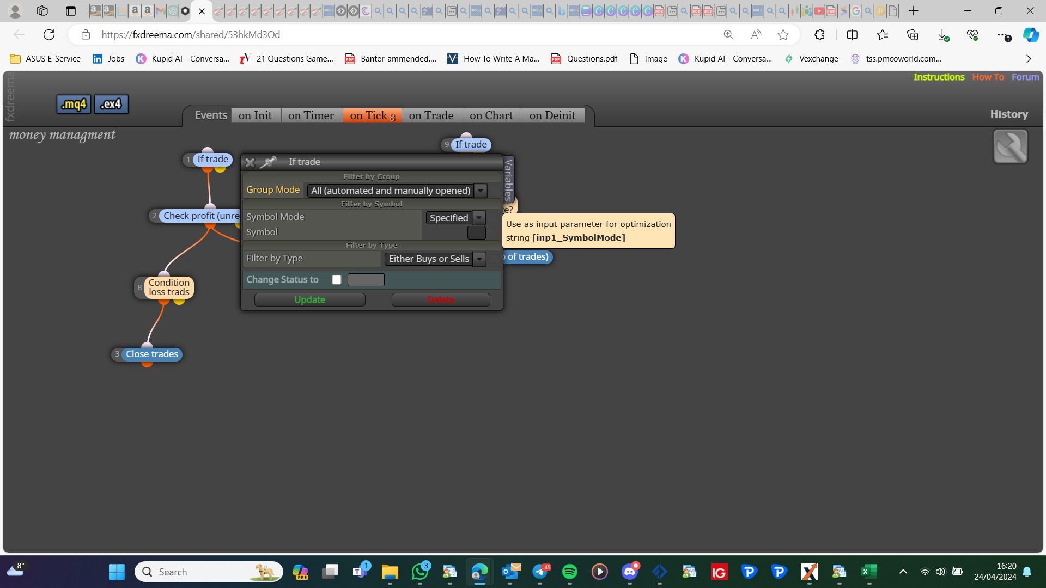Open the Copilot sidebar

(x=1031, y=35)
